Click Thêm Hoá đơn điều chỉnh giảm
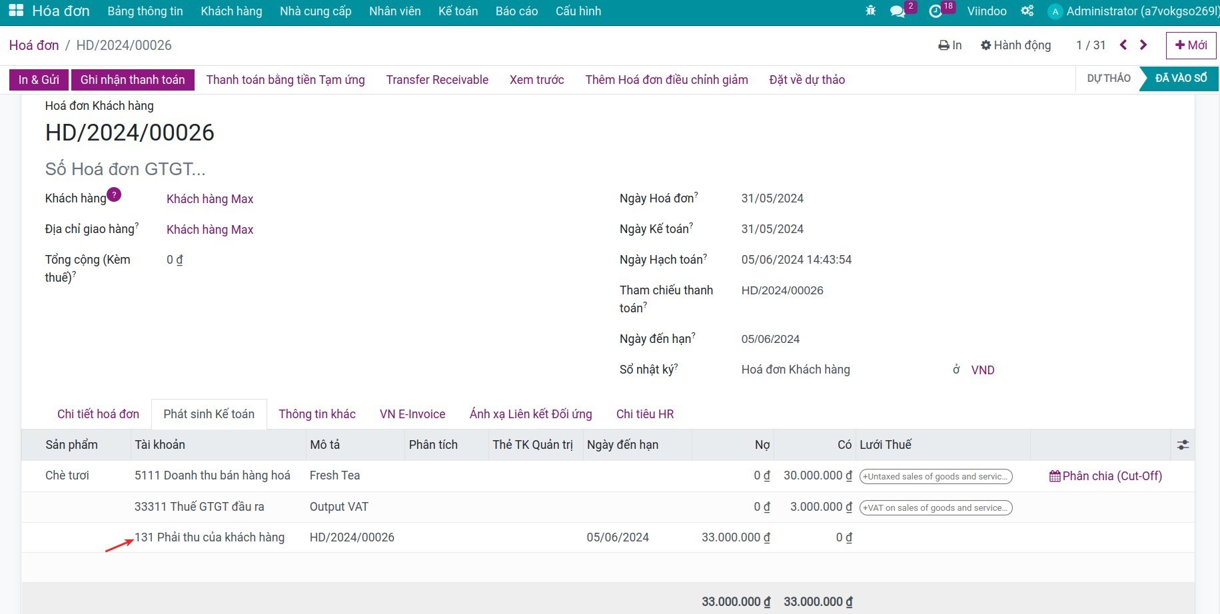Image resolution: width=1220 pixels, height=614 pixels. click(667, 80)
